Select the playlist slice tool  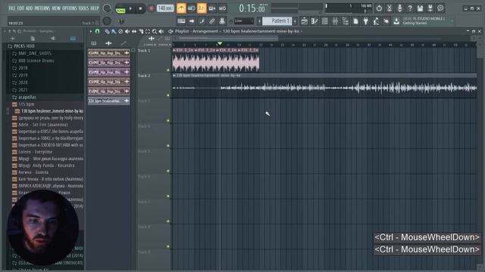tap(141, 31)
